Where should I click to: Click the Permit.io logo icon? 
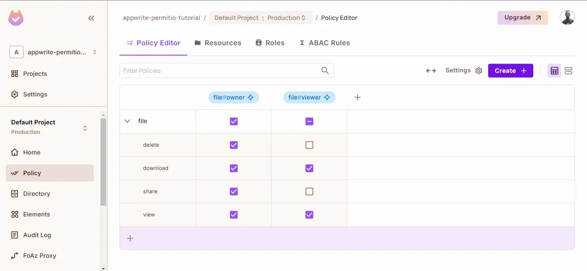(16, 18)
